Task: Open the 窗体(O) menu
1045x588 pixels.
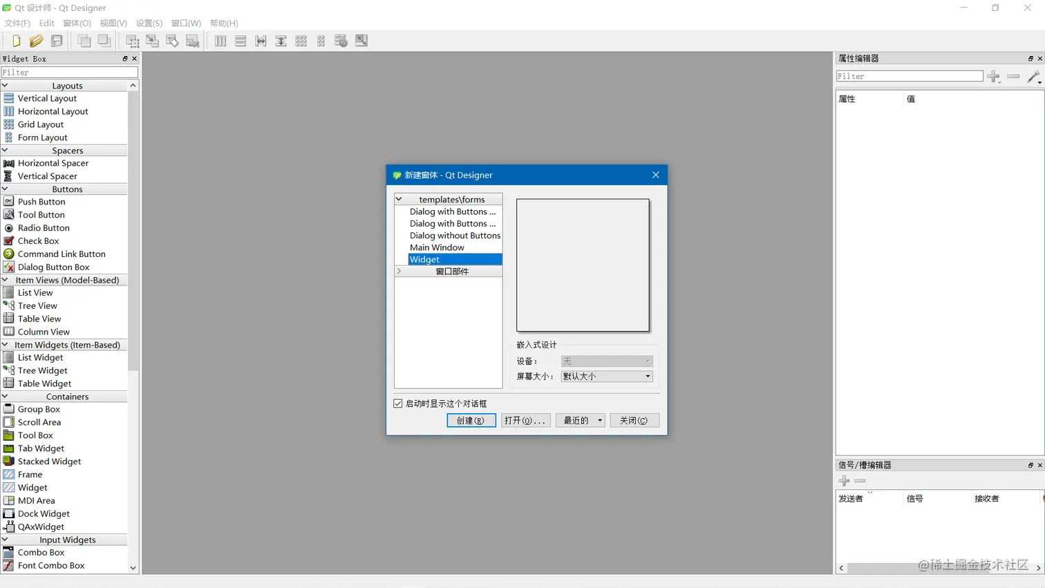Action: click(77, 23)
